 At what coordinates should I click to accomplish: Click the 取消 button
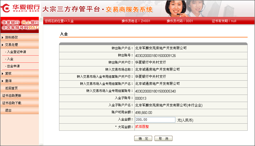(163, 138)
